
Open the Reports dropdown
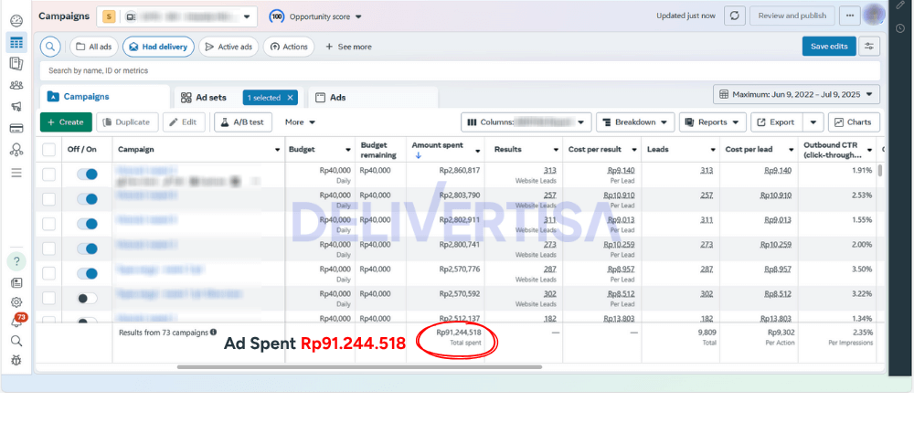pyautogui.click(x=713, y=122)
